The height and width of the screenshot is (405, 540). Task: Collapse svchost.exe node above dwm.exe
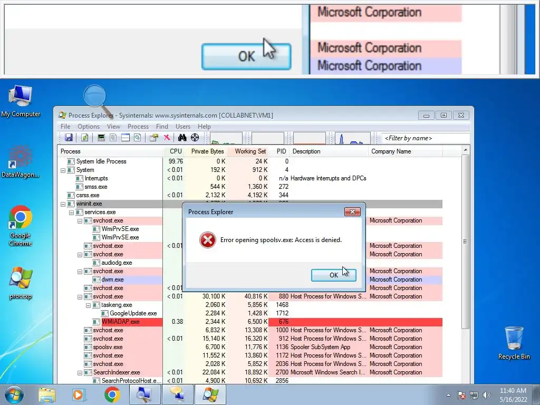coord(80,272)
